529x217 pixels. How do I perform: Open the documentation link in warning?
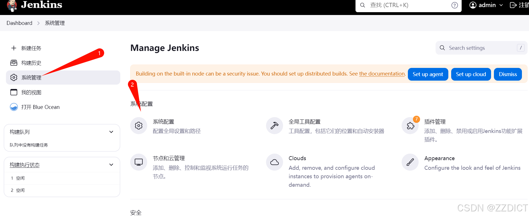coord(382,74)
